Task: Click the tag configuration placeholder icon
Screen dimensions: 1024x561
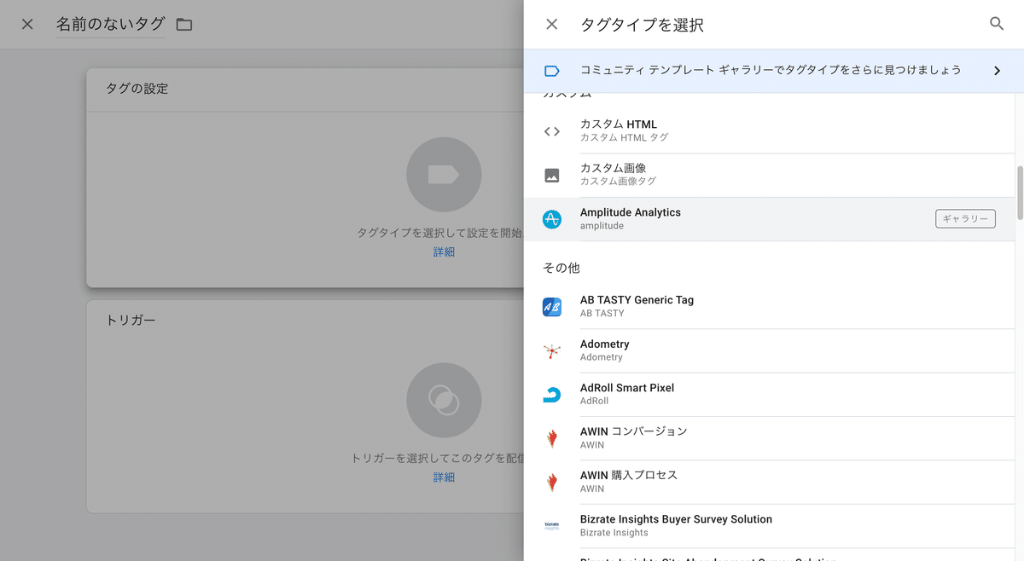Action: 444,175
